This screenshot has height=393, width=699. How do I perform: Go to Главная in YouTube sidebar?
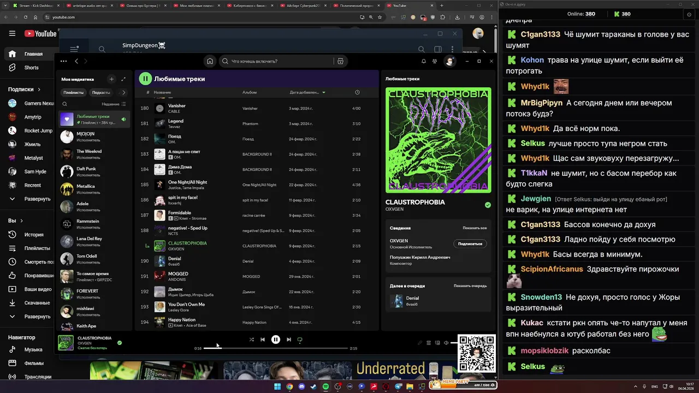point(27,54)
